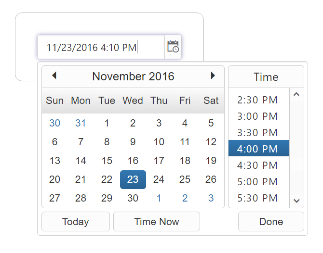This screenshot has height=253, width=323.
Task: Select the highlighted 23 date cell
Action: click(x=133, y=179)
